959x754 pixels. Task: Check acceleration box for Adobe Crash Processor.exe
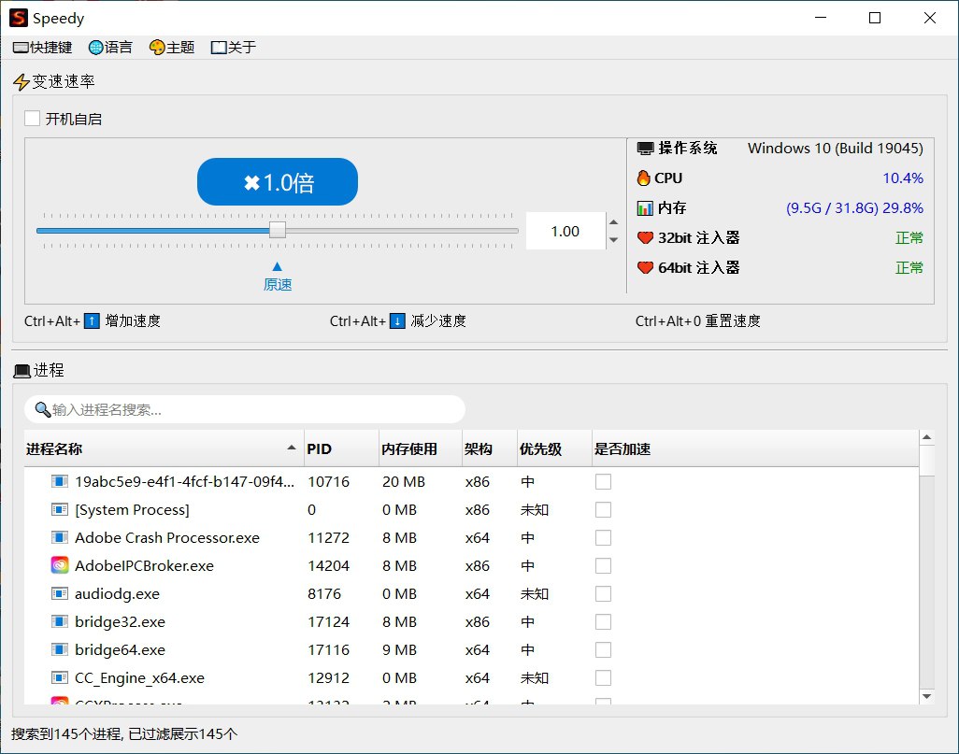point(603,537)
